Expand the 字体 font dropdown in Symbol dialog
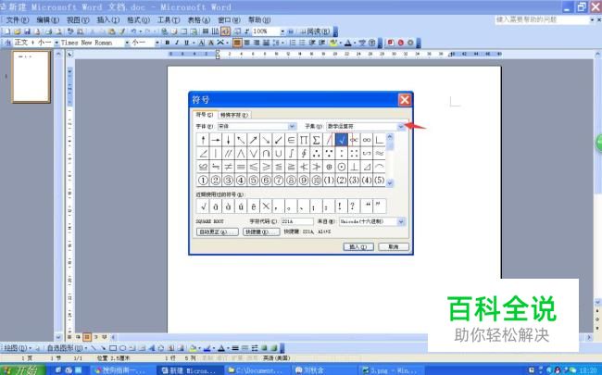This screenshot has width=602, height=375. point(292,126)
